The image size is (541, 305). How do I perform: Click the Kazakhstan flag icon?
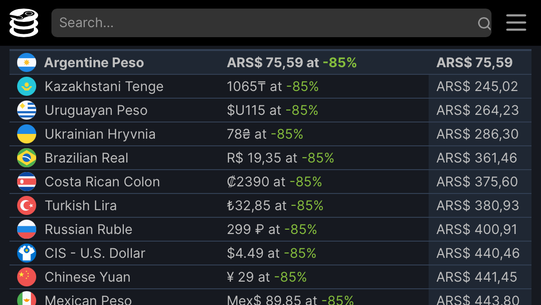pos(27,86)
